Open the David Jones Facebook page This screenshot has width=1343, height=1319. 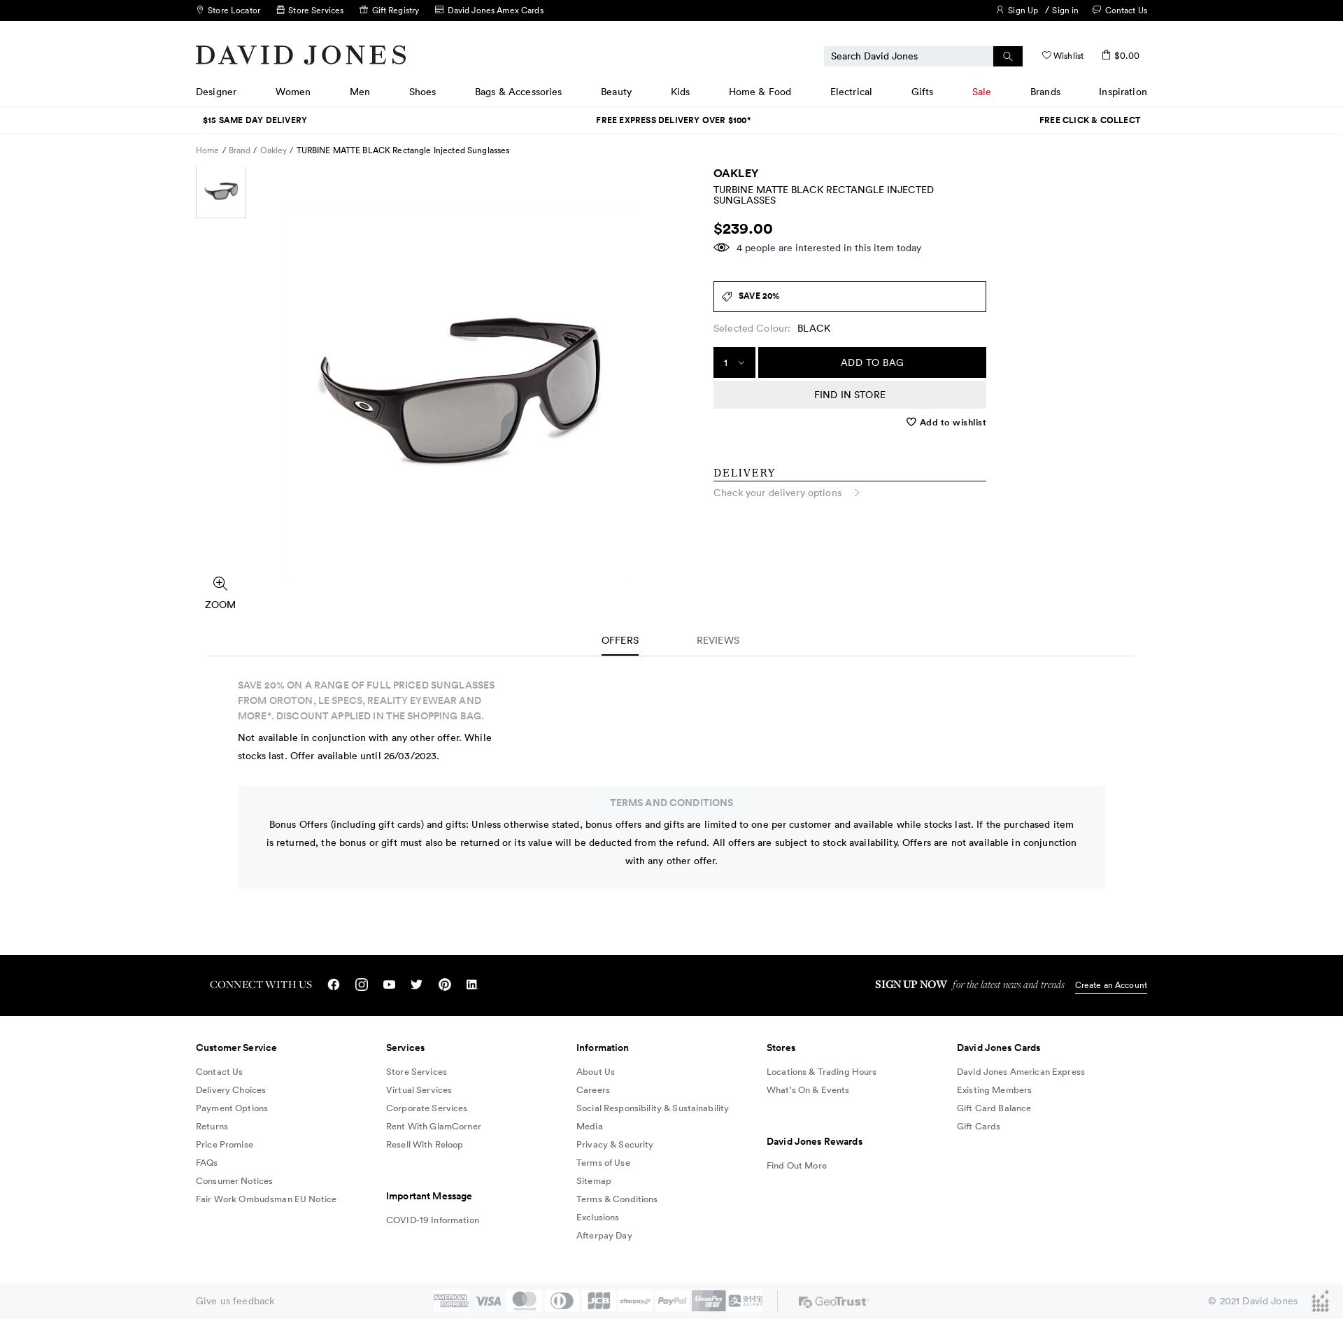pyautogui.click(x=334, y=985)
